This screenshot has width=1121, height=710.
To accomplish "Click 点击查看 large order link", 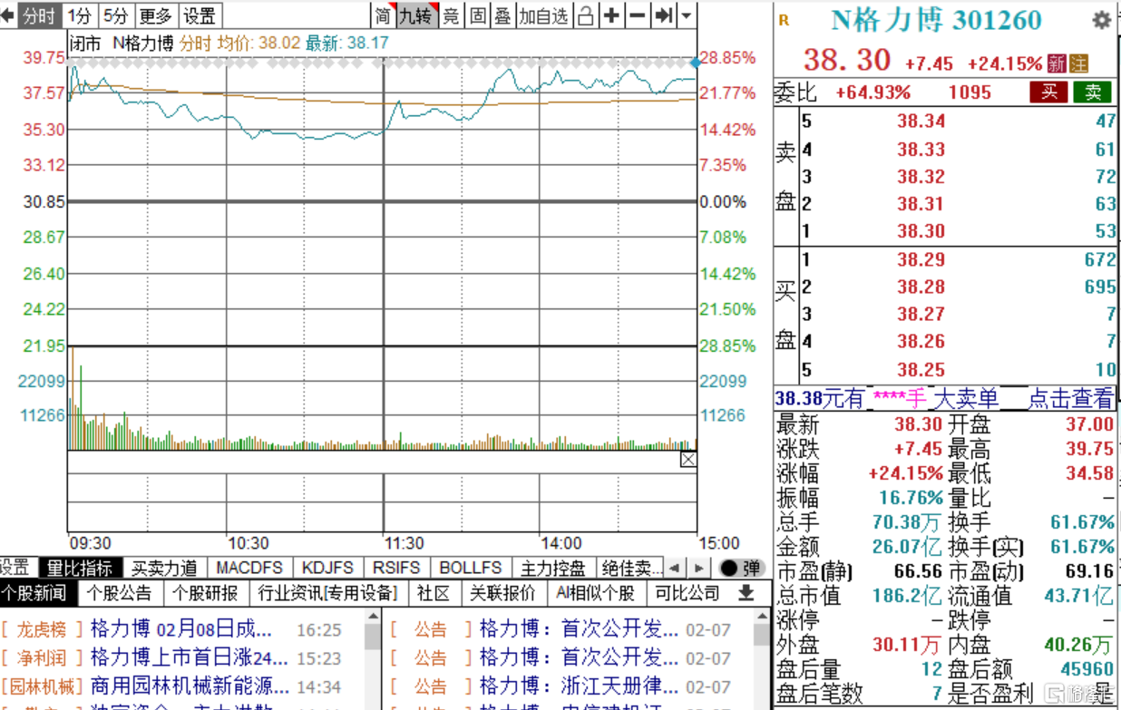I will point(1071,398).
